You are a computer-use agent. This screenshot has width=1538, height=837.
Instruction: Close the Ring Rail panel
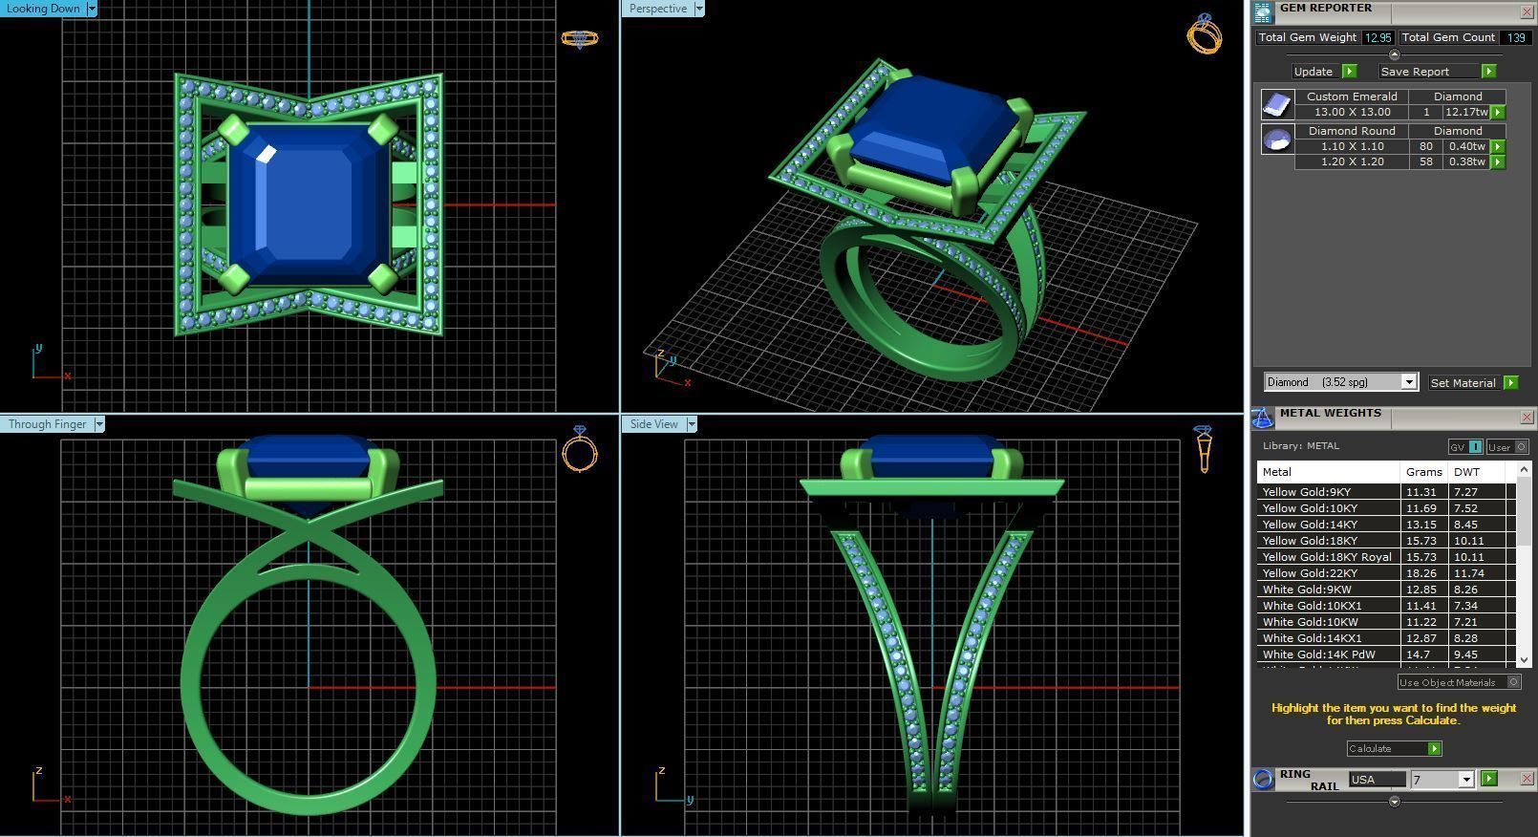[x=1527, y=779]
